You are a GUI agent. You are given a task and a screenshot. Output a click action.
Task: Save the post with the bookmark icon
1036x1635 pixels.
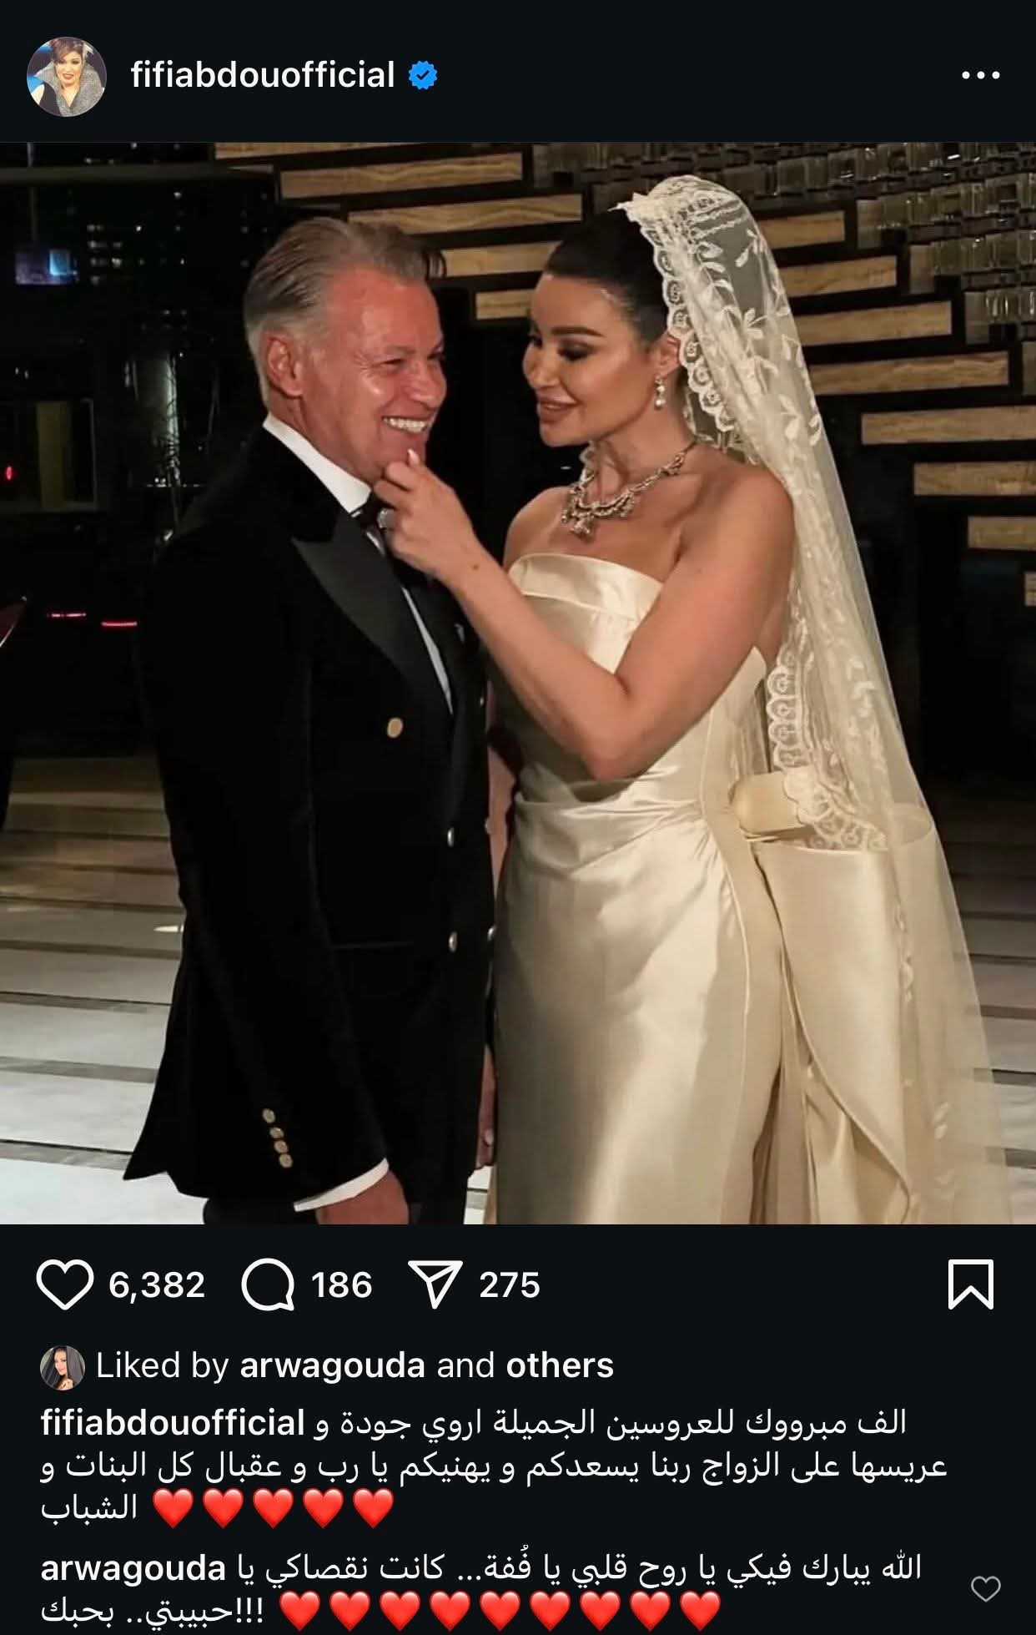(x=971, y=1284)
